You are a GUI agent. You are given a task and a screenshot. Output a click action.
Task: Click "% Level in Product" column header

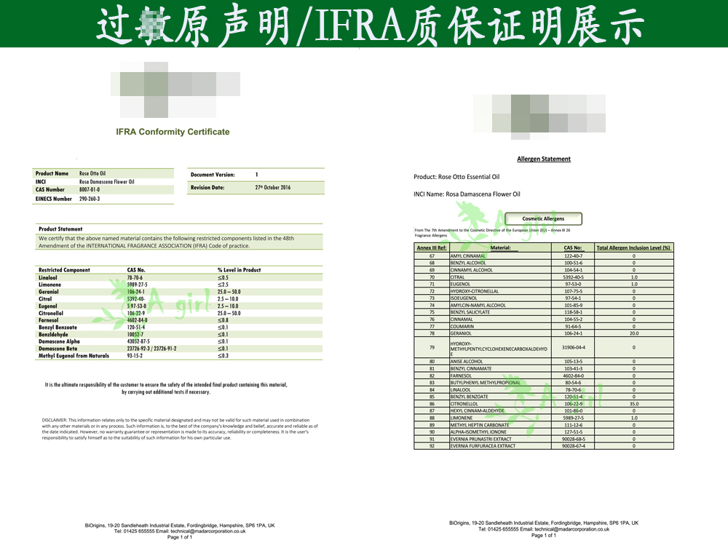pos(239,270)
